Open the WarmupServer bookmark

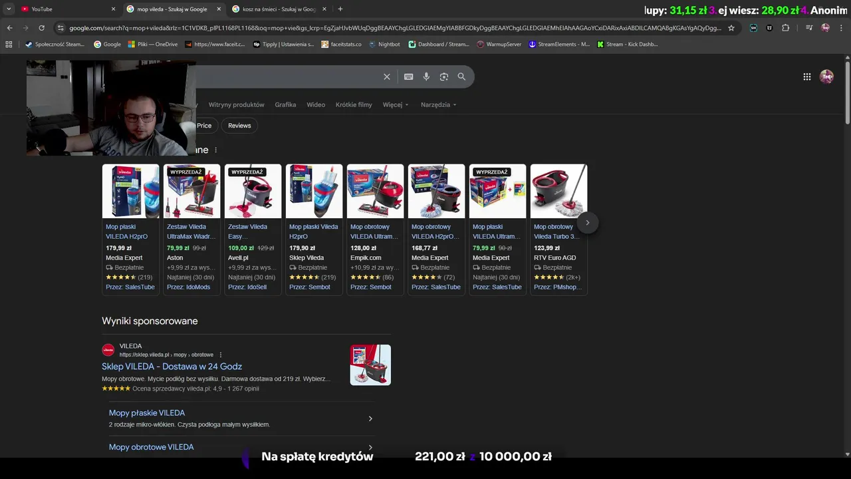pos(499,44)
